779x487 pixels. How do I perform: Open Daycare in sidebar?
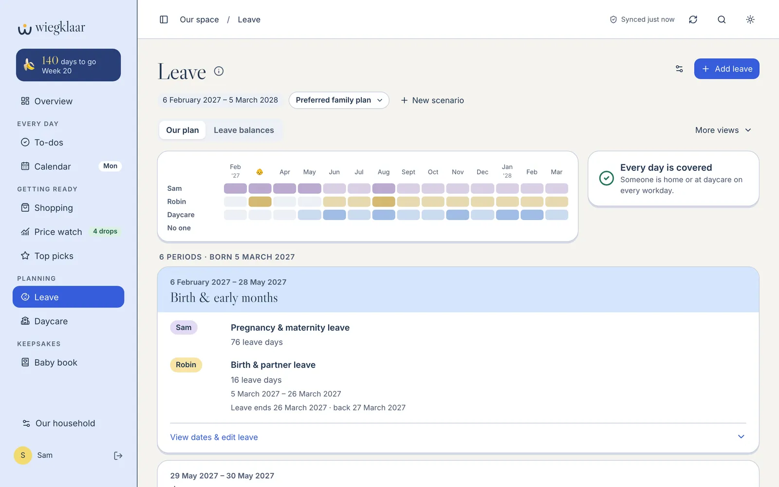point(68,321)
